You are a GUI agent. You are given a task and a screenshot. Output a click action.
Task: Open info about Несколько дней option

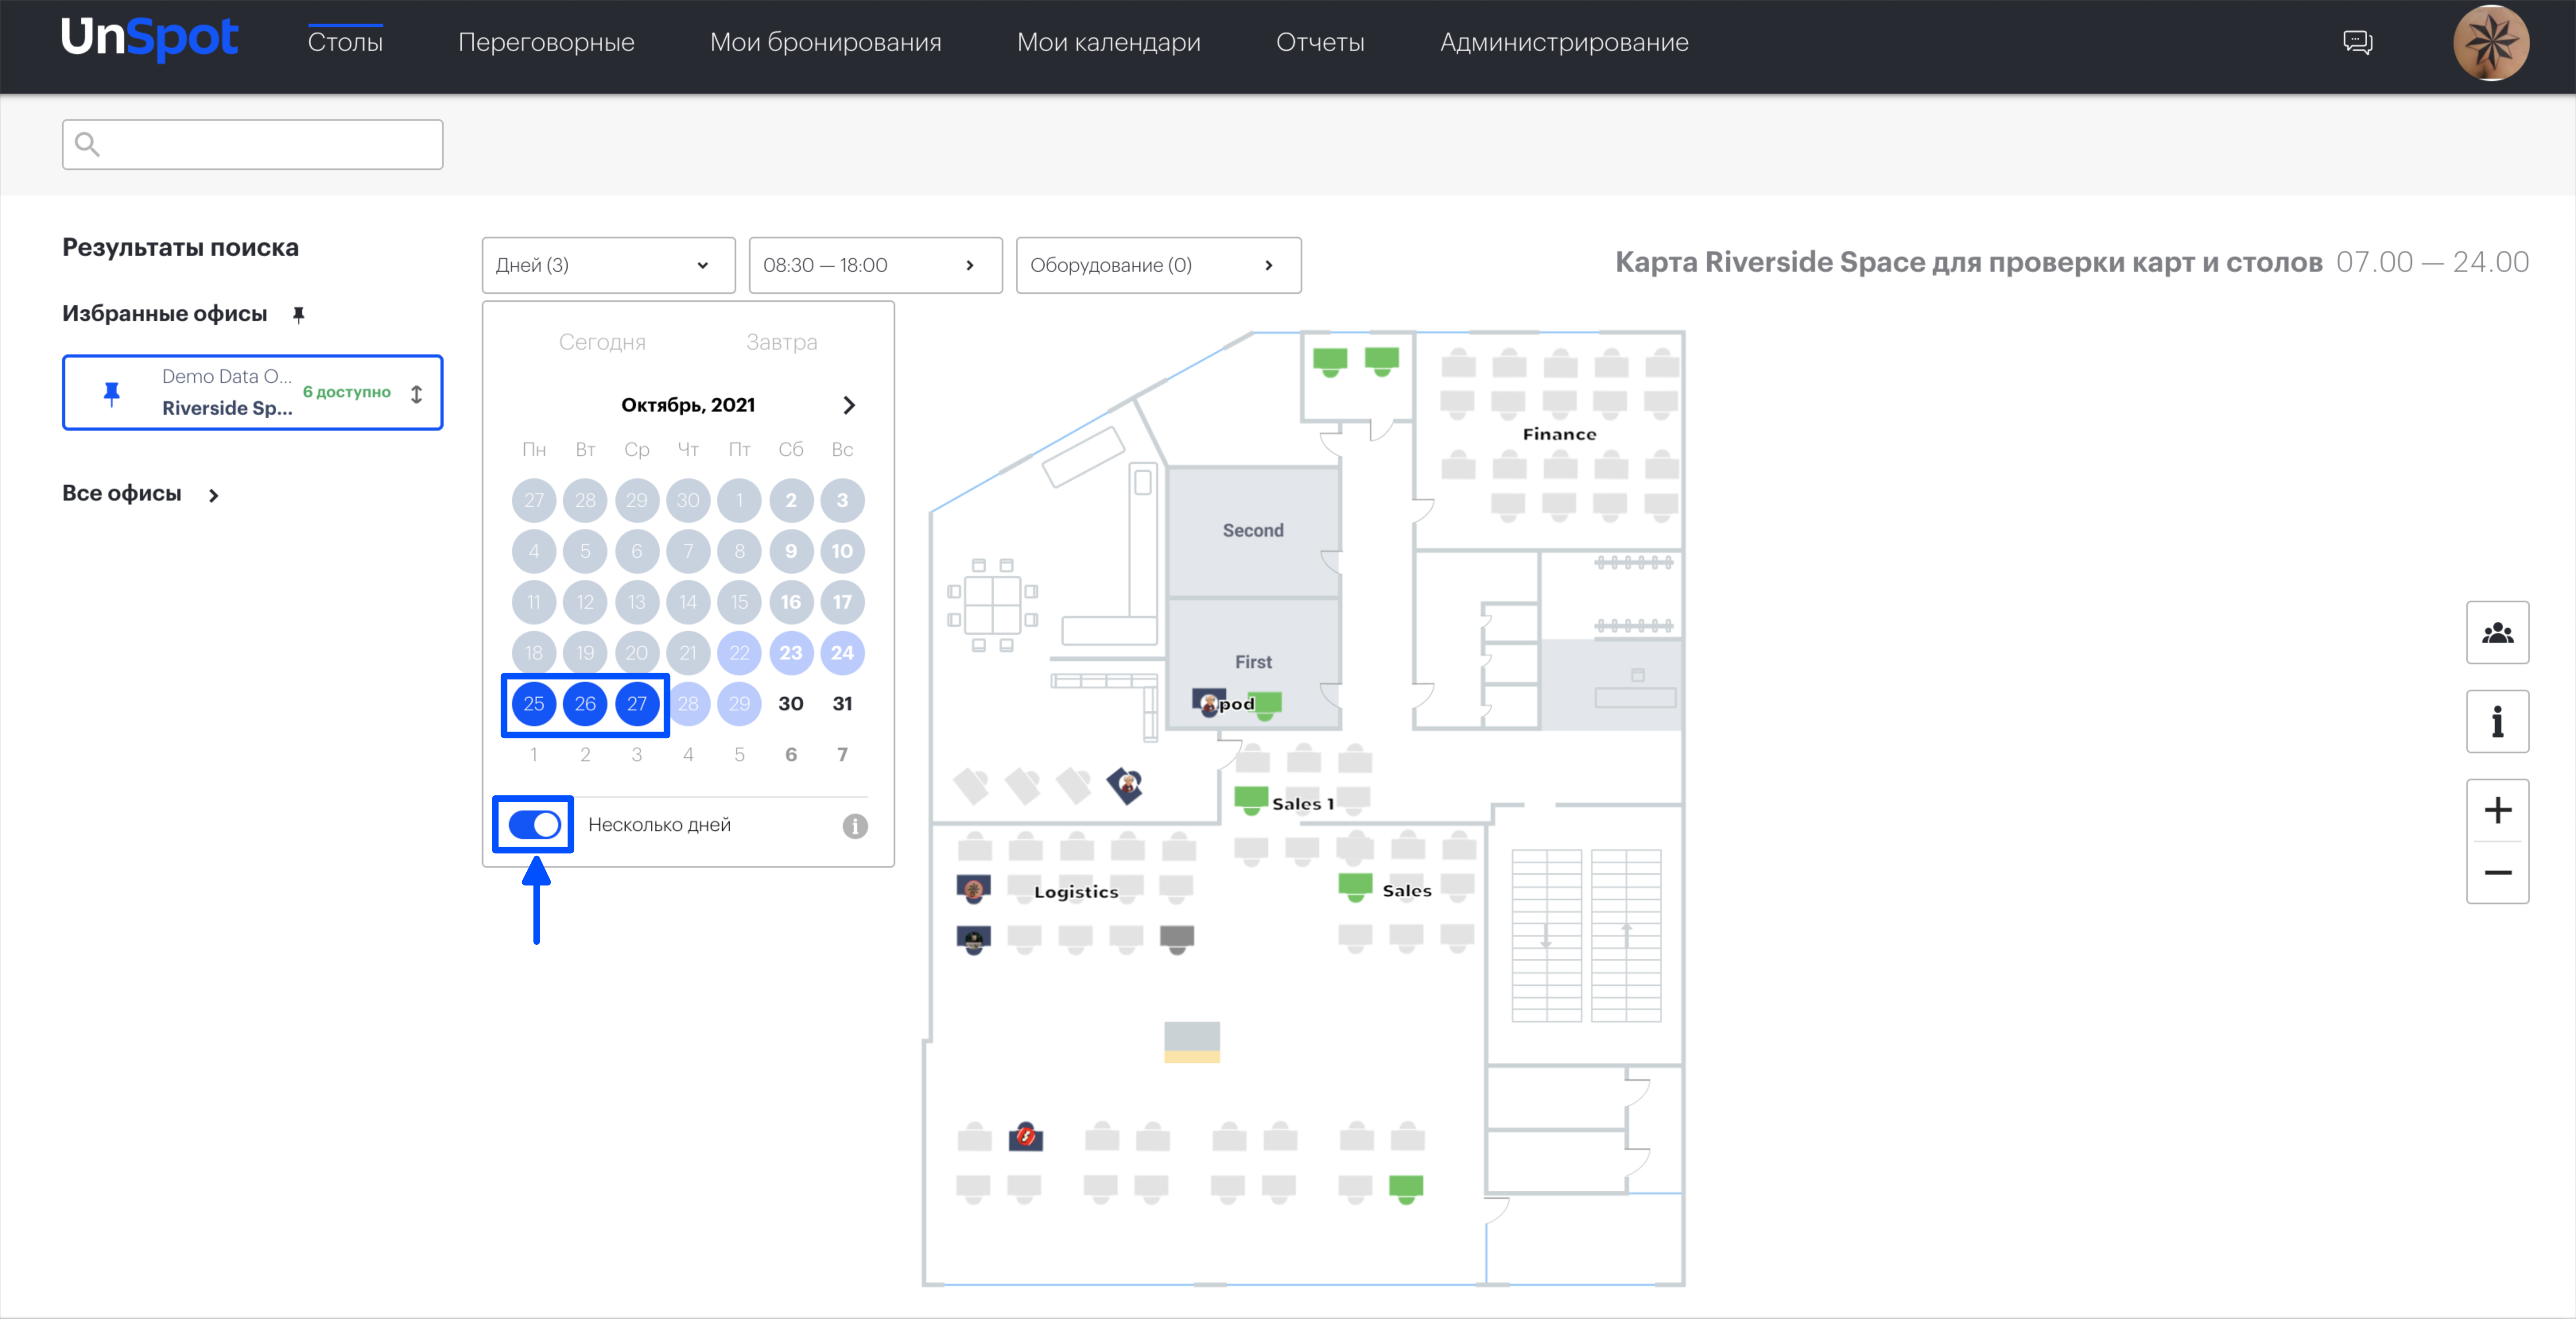tap(855, 826)
